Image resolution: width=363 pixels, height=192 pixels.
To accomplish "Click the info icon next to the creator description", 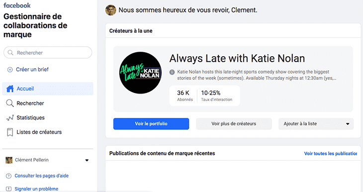I will [172, 72].
